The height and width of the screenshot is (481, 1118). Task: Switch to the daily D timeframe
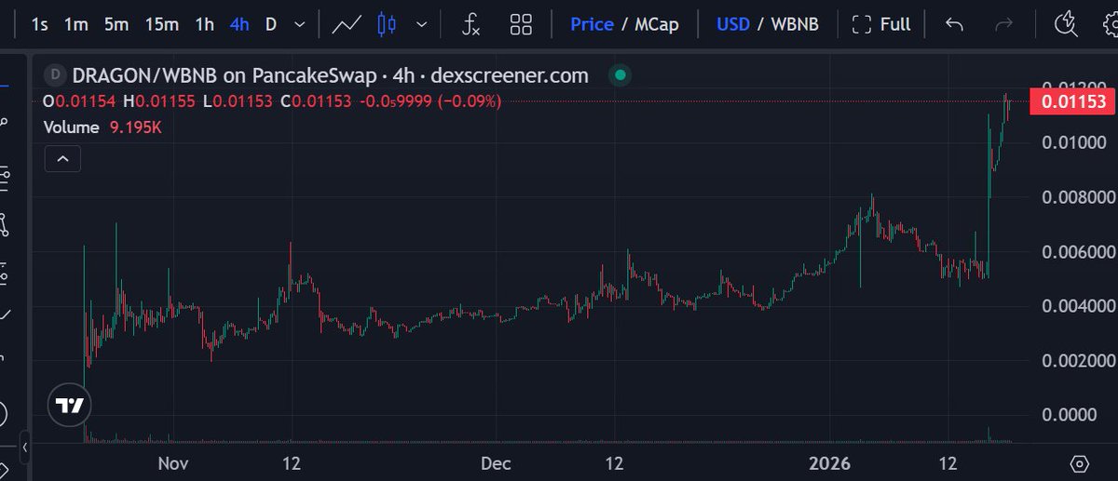tap(271, 24)
